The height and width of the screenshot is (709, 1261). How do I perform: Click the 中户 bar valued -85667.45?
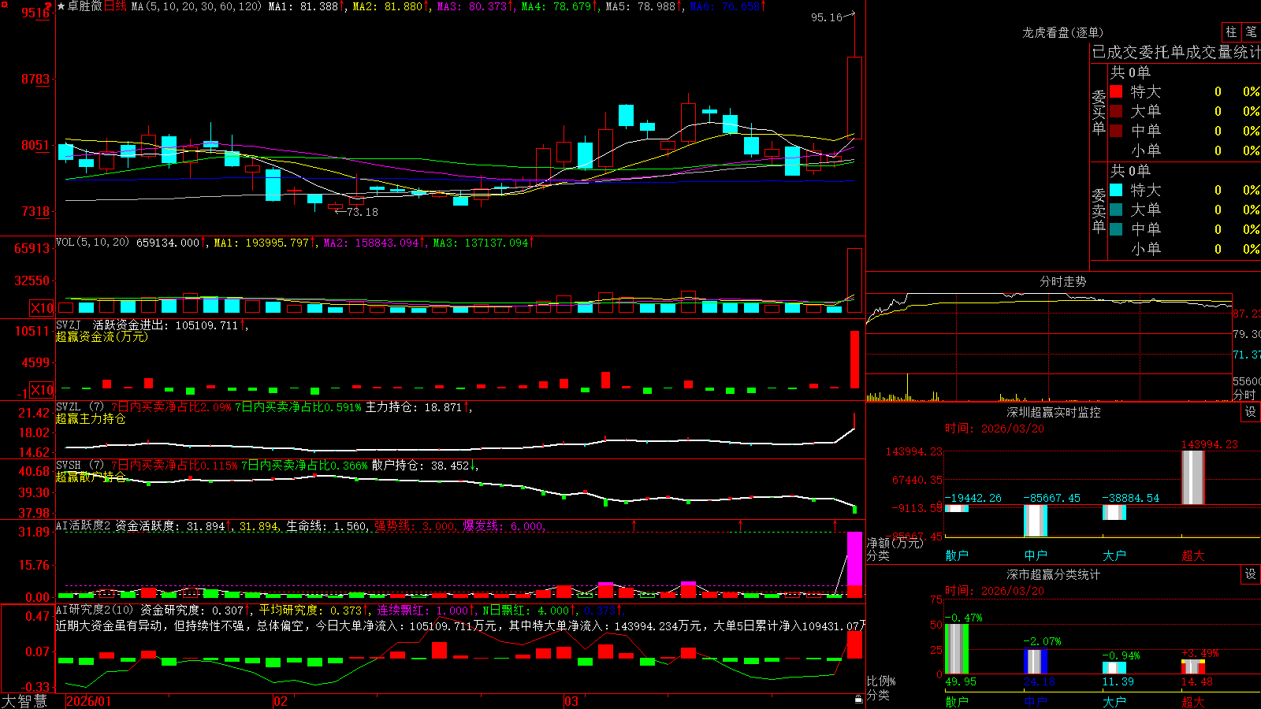(1036, 521)
